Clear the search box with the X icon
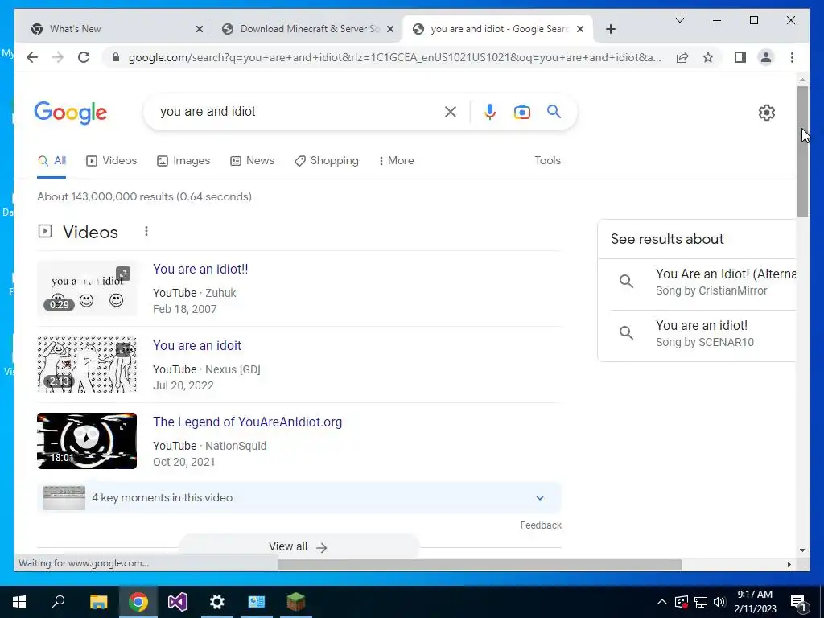 coord(451,111)
